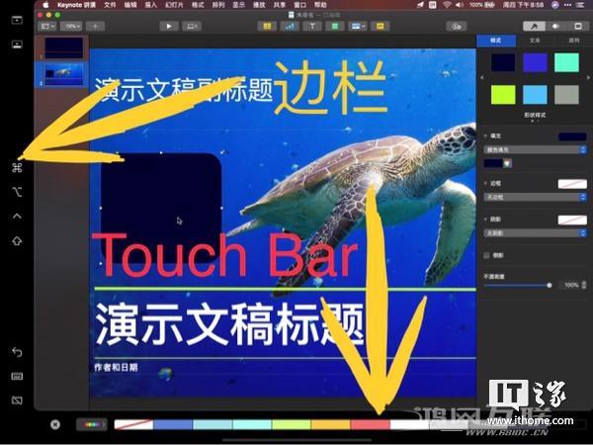Screen dimensions: 593x445
Task: Apply the mint green shape style
Action: pos(566,62)
